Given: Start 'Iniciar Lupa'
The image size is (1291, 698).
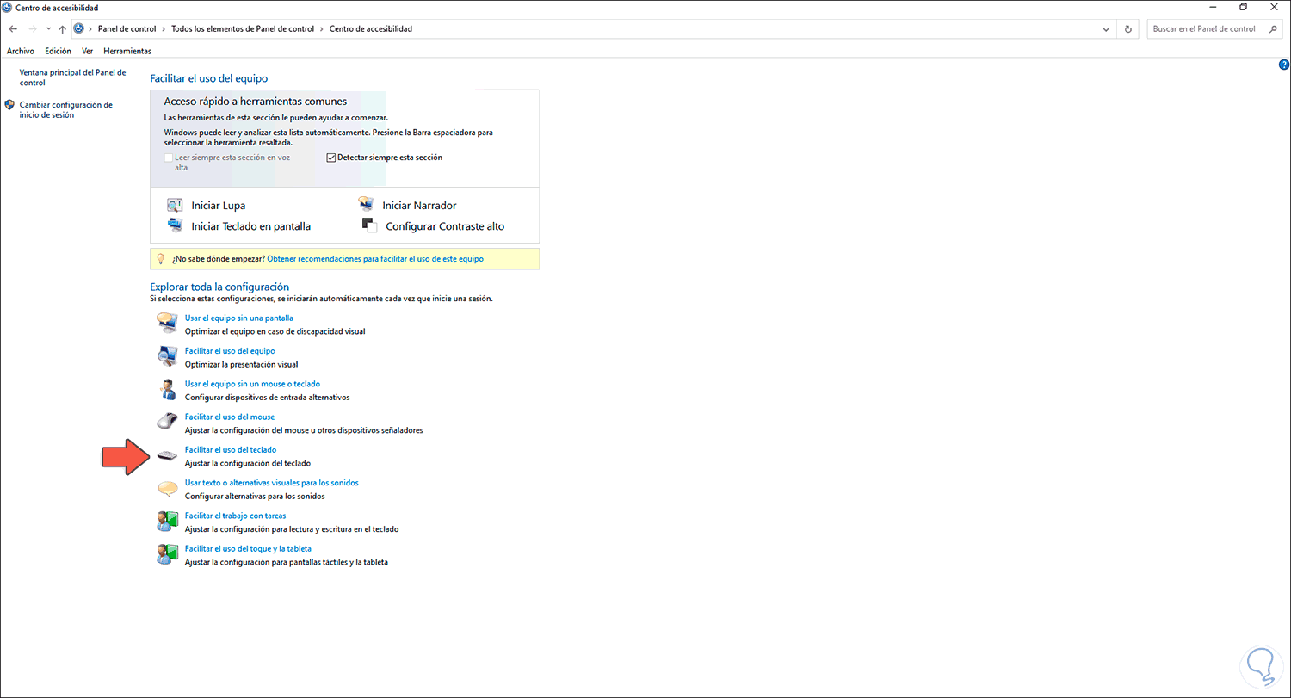Looking at the screenshot, I should 218,206.
